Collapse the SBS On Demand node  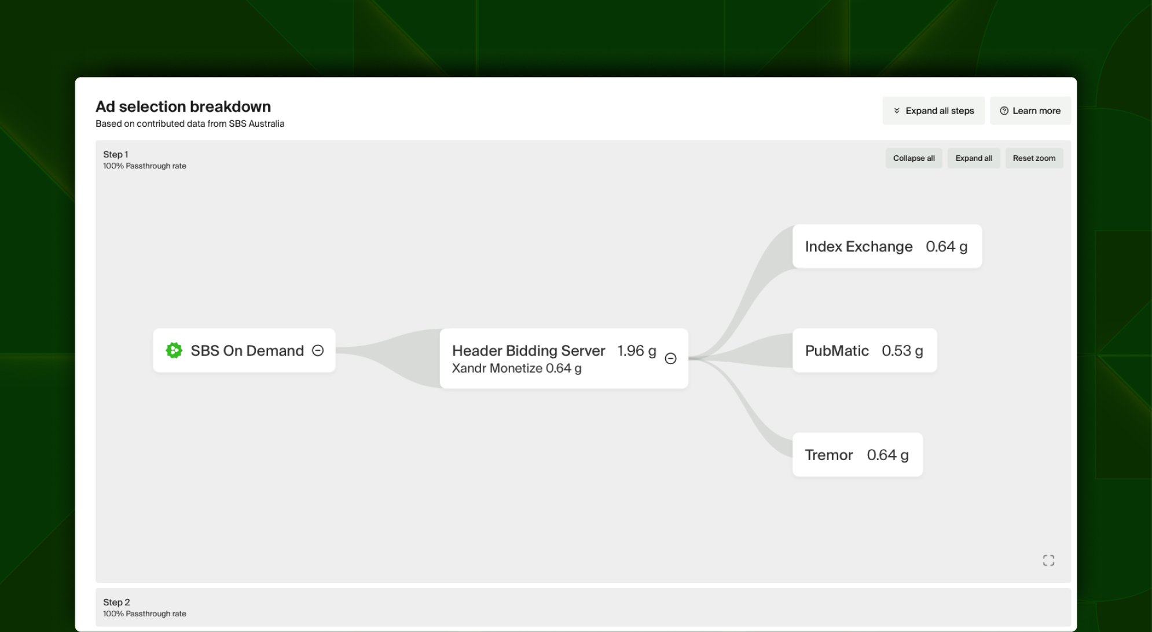click(x=318, y=351)
